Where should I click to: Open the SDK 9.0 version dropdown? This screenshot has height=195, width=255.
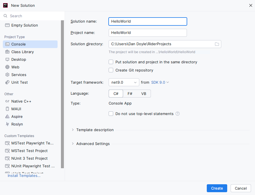[x=160, y=82]
